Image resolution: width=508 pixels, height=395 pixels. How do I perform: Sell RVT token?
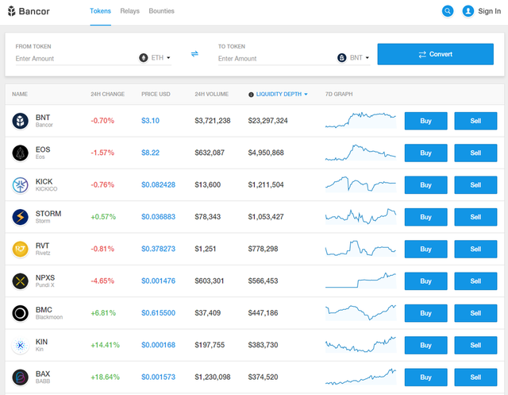click(475, 249)
